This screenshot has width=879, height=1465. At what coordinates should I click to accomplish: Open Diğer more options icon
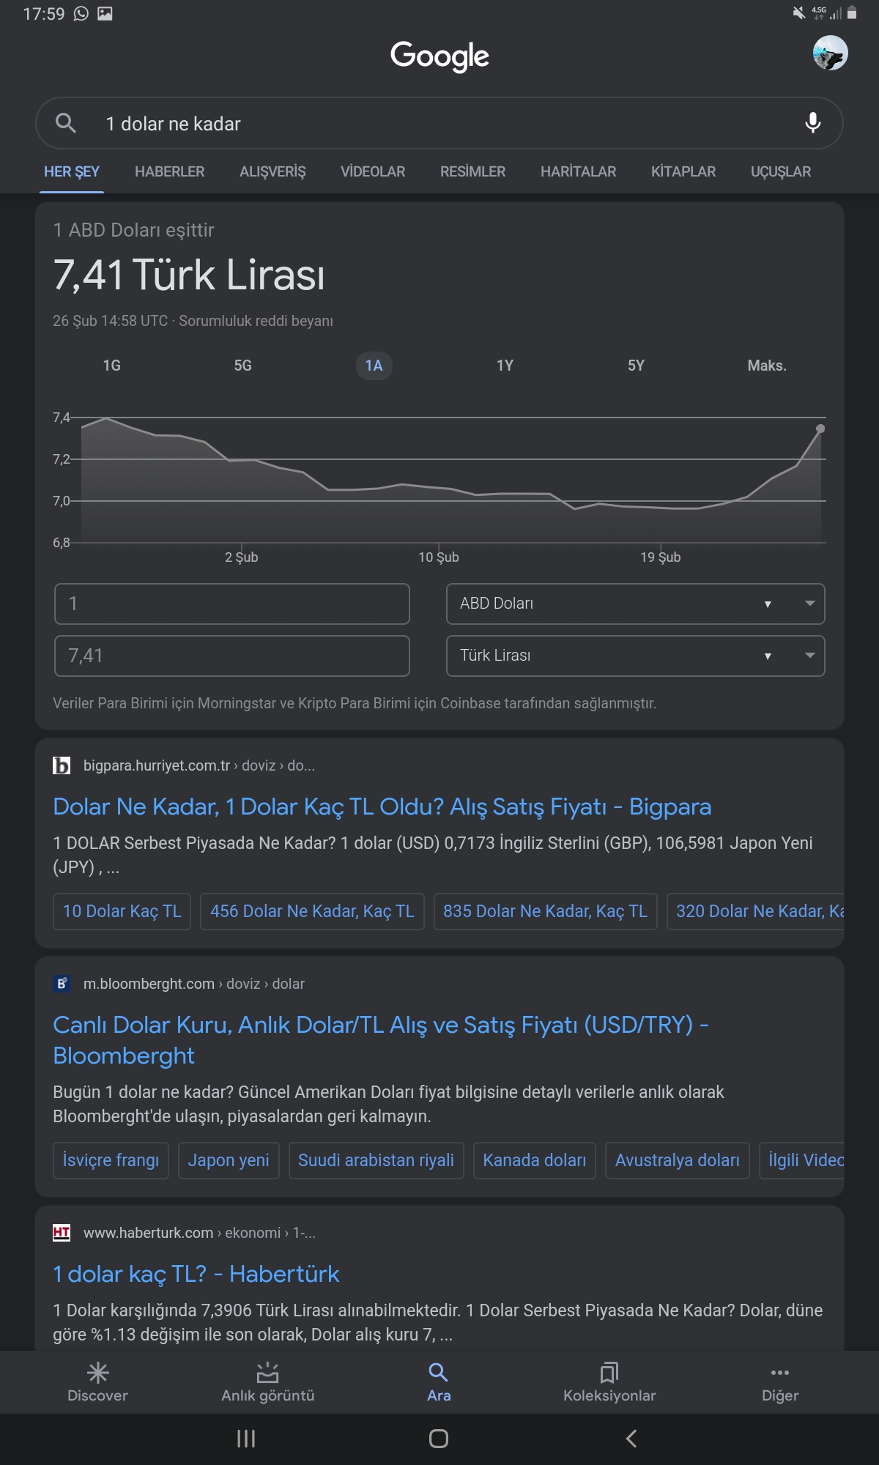pos(780,1373)
